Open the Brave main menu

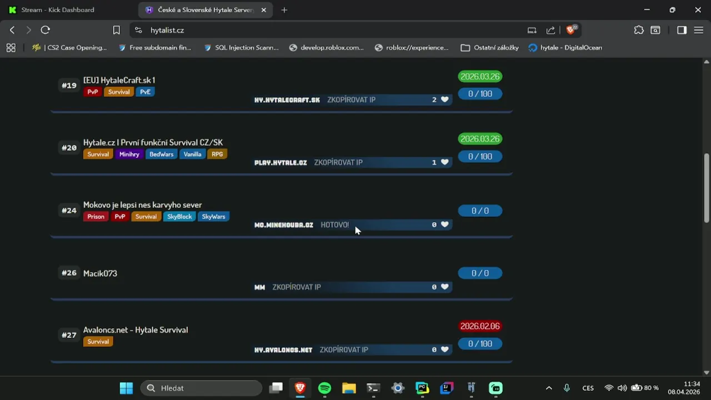pos(698,30)
